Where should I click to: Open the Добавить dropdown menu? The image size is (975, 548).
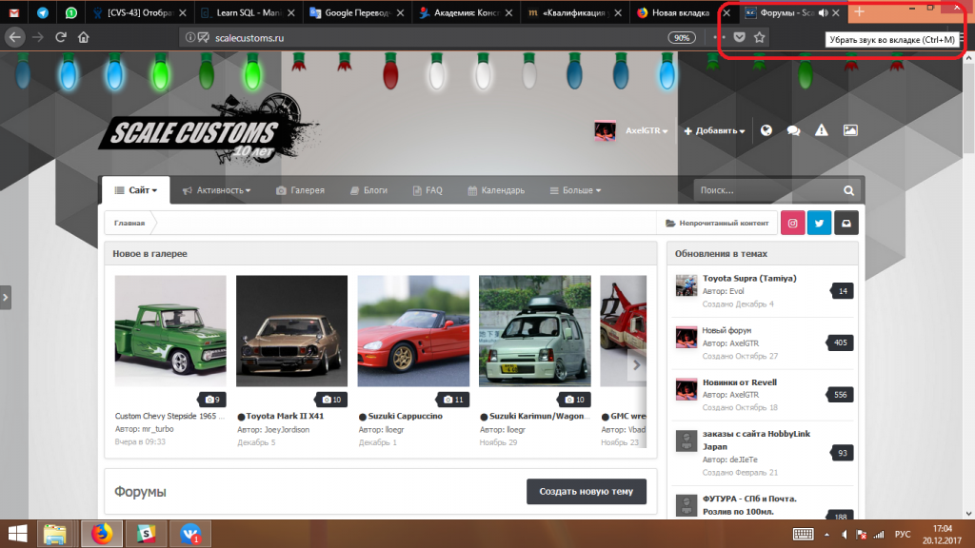[x=714, y=130]
